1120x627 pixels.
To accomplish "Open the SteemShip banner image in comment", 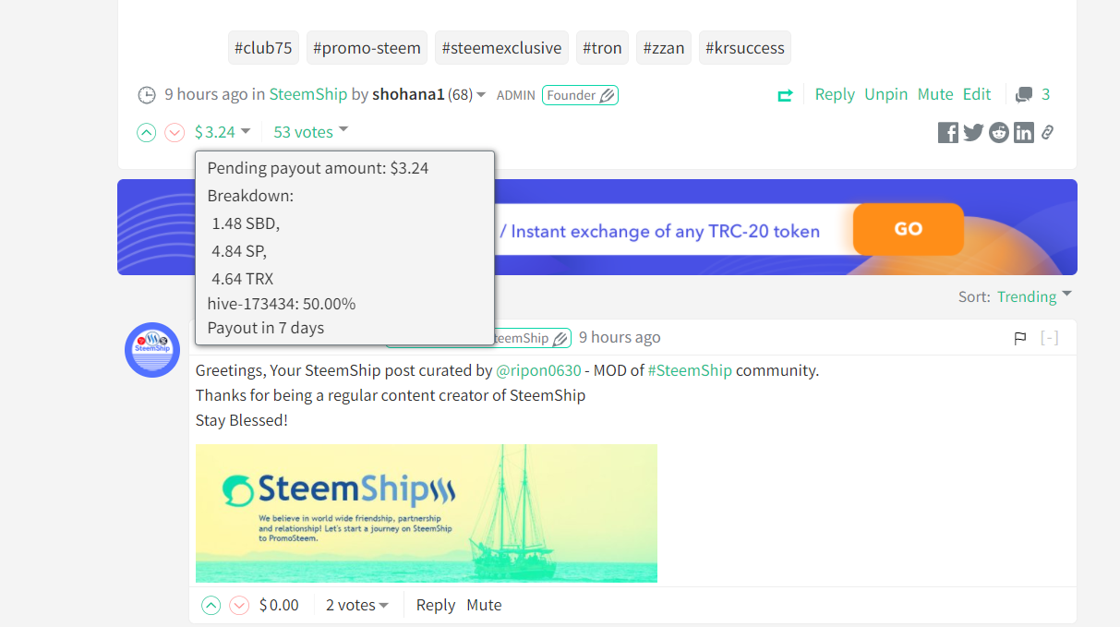I will click(427, 513).
